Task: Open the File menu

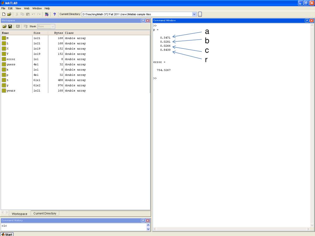Action: (3, 8)
